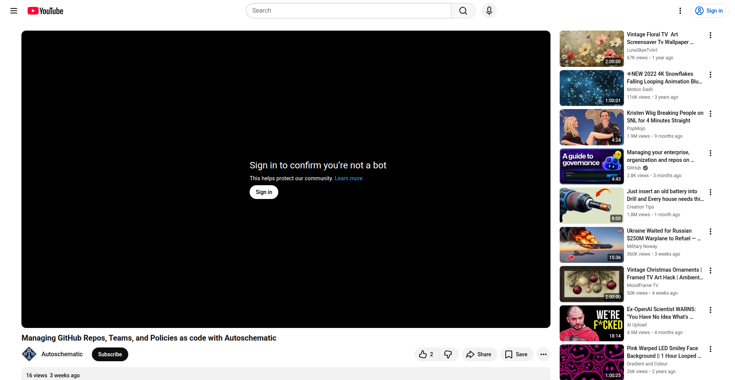Follow the Learn more link
Screen dimensions: 735x380
348,178
